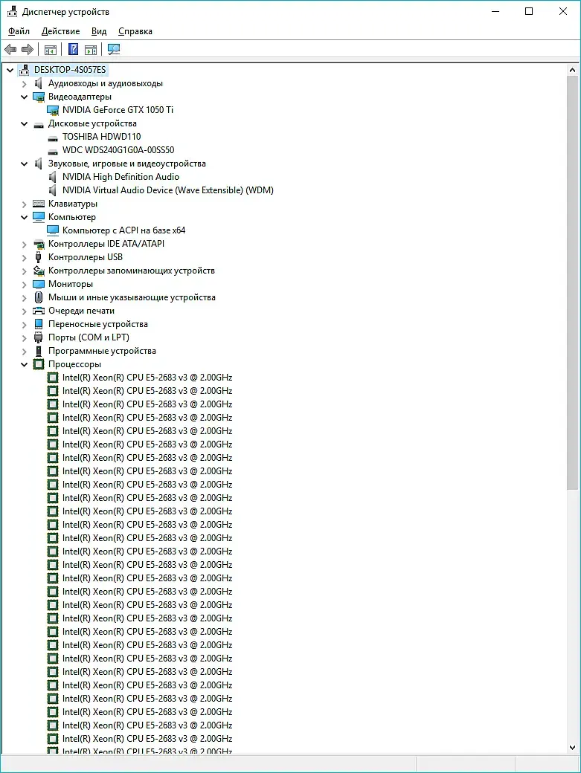Select Контроллеры запоминающих устройств label

coord(131,270)
